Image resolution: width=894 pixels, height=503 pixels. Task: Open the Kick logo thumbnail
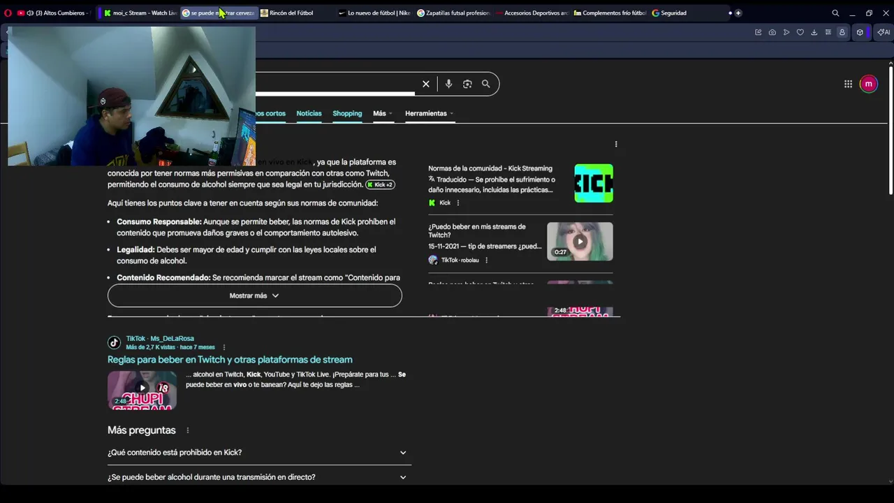594,183
